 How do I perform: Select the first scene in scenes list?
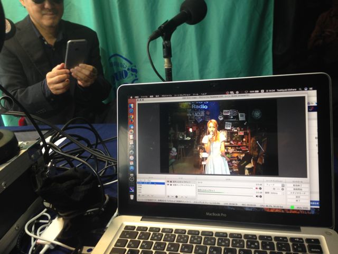[151, 180]
